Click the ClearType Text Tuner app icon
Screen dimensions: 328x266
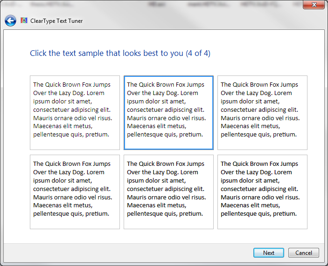(x=24, y=20)
